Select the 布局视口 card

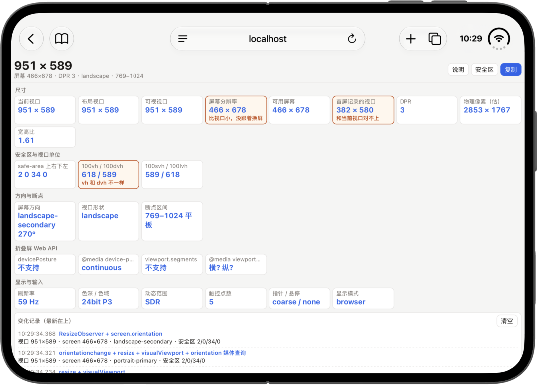tap(109, 110)
